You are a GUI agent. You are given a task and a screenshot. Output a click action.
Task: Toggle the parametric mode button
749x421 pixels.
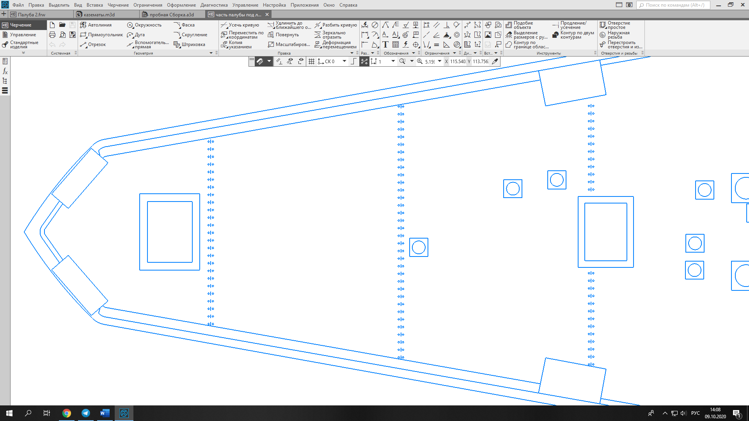364,61
